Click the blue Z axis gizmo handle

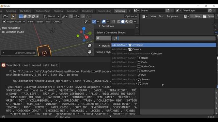(x=84, y=28)
